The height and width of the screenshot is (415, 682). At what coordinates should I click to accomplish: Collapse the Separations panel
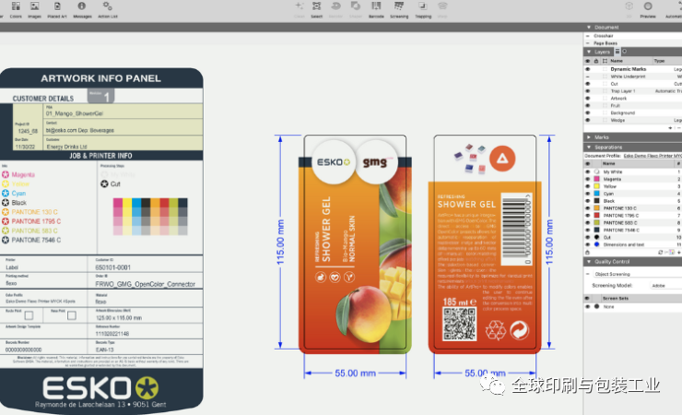(x=589, y=148)
